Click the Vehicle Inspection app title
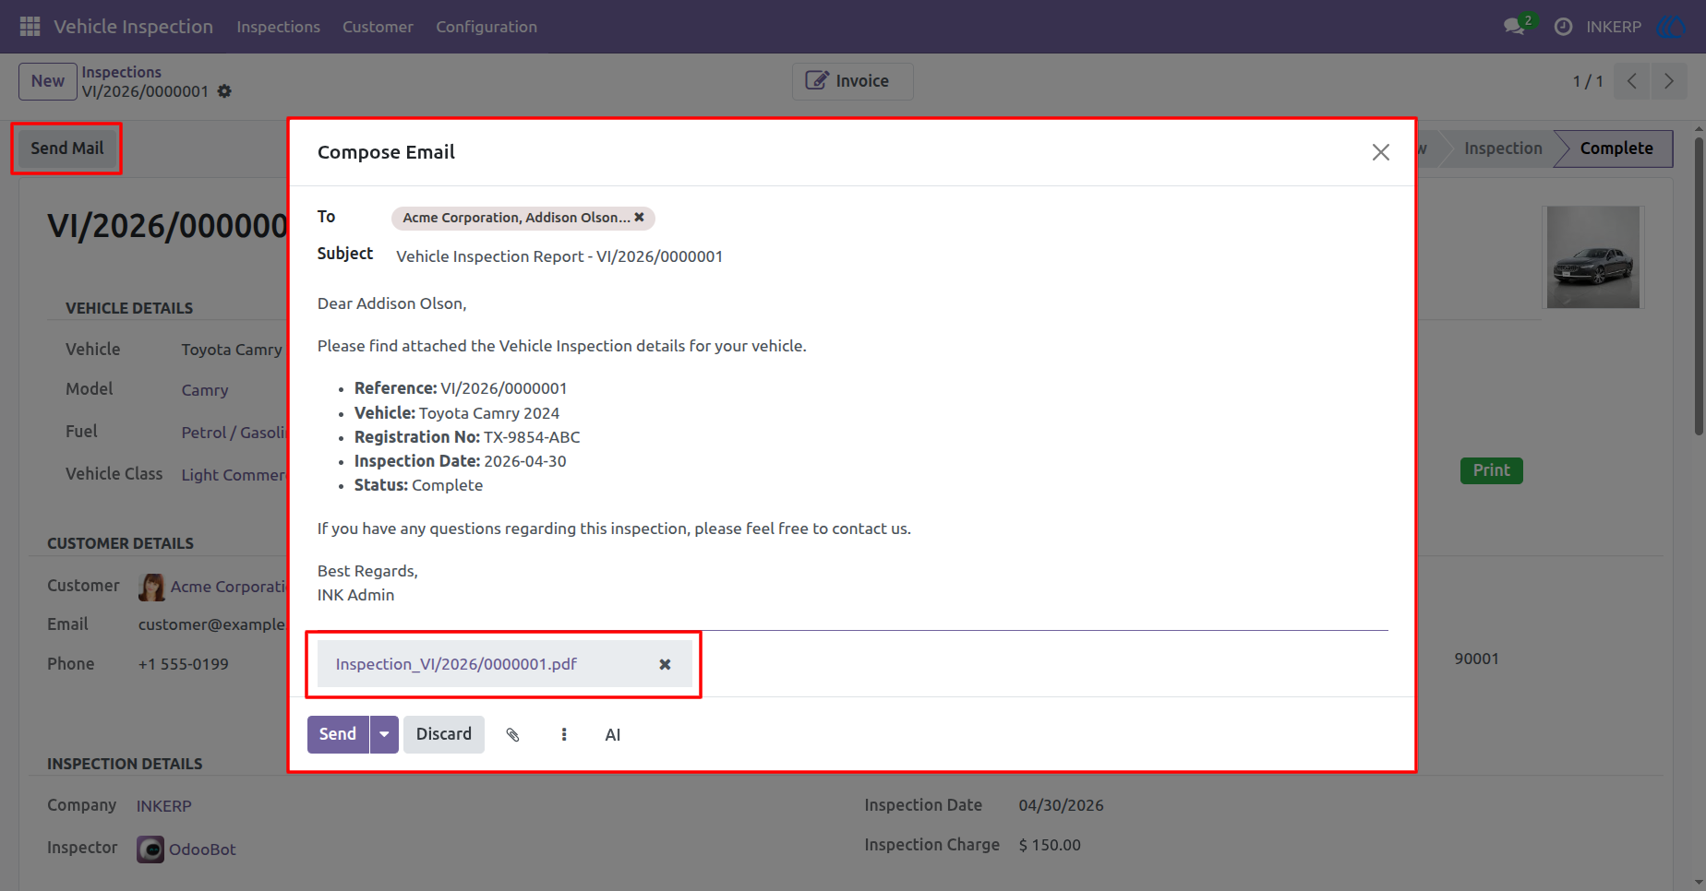The height and width of the screenshot is (891, 1706). click(x=133, y=27)
